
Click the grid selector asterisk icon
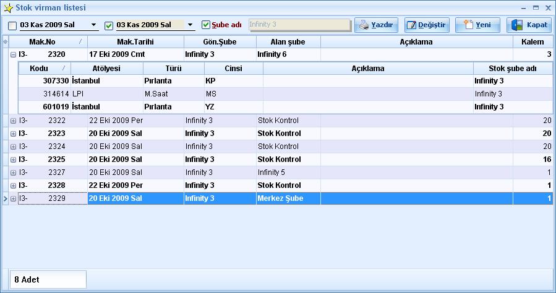click(5, 42)
